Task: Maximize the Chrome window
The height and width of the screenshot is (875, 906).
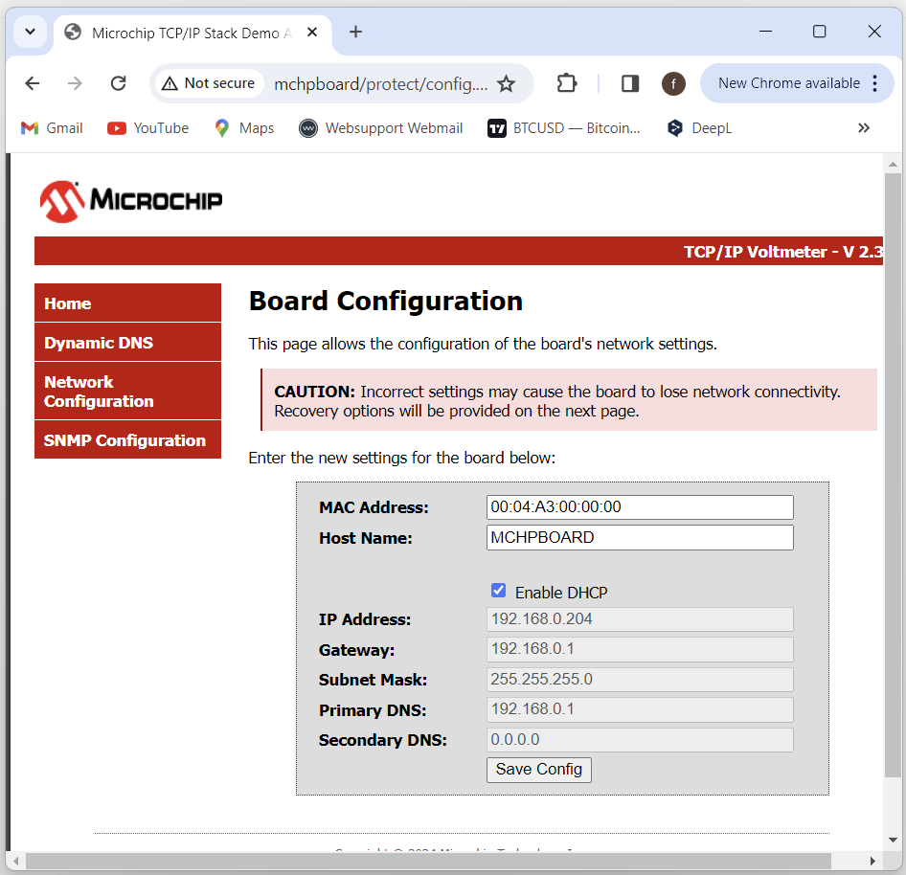Action: 820,32
